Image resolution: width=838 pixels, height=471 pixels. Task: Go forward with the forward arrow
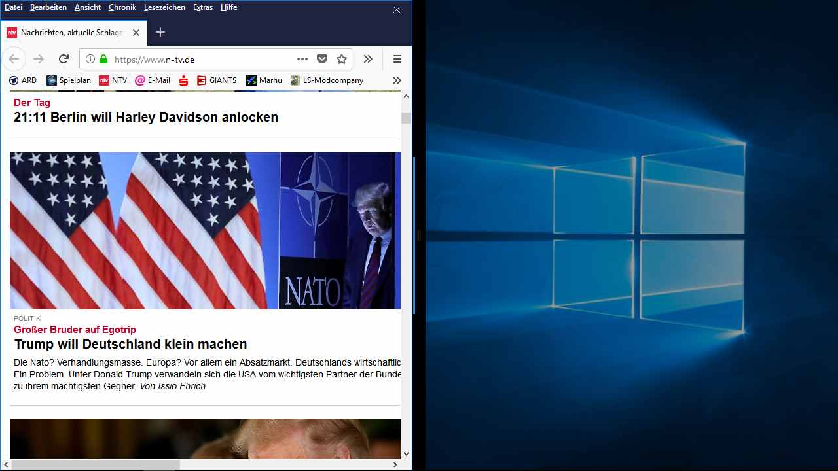(x=39, y=59)
